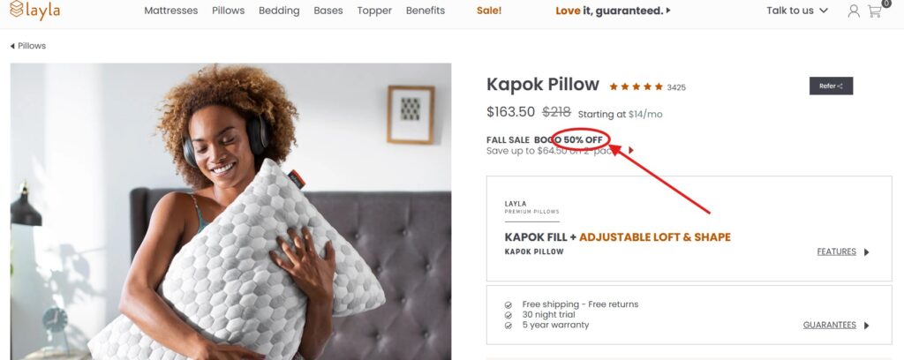Open the user account icon
Viewport: 904px width, 360px height.
pyautogui.click(x=853, y=11)
